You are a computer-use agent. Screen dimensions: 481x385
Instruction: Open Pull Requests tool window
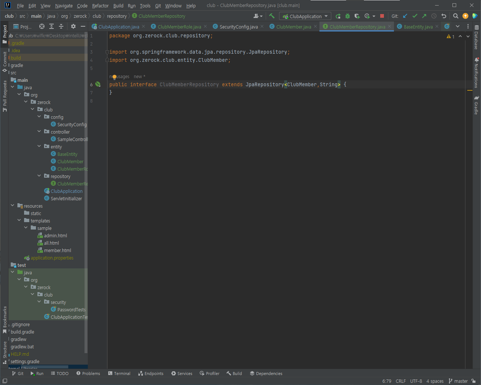point(4,96)
